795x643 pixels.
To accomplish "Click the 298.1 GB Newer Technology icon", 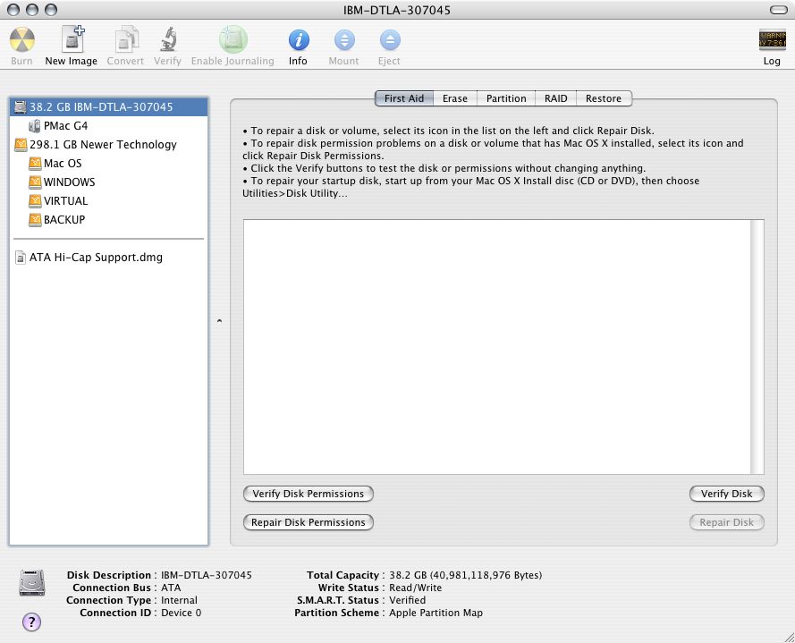I will [x=21, y=145].
